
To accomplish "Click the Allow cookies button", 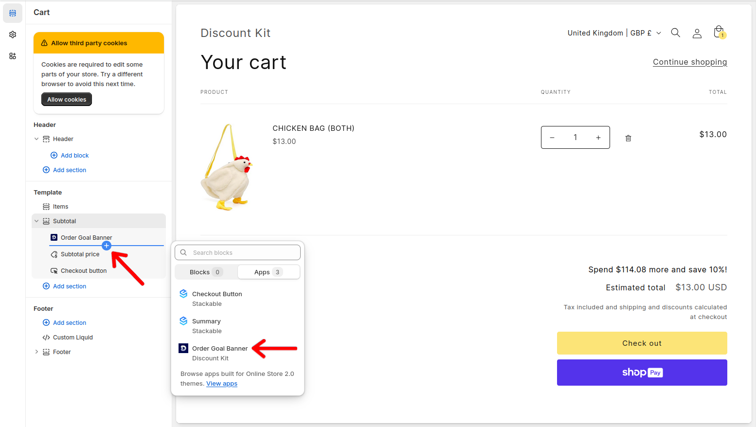I will [67, 99].
